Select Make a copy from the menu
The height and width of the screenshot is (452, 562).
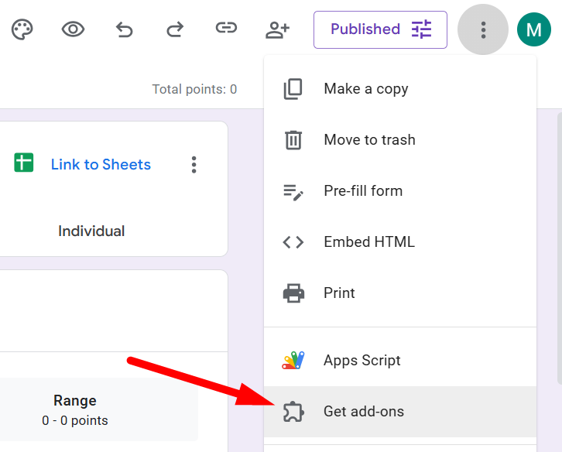[365, 89]
